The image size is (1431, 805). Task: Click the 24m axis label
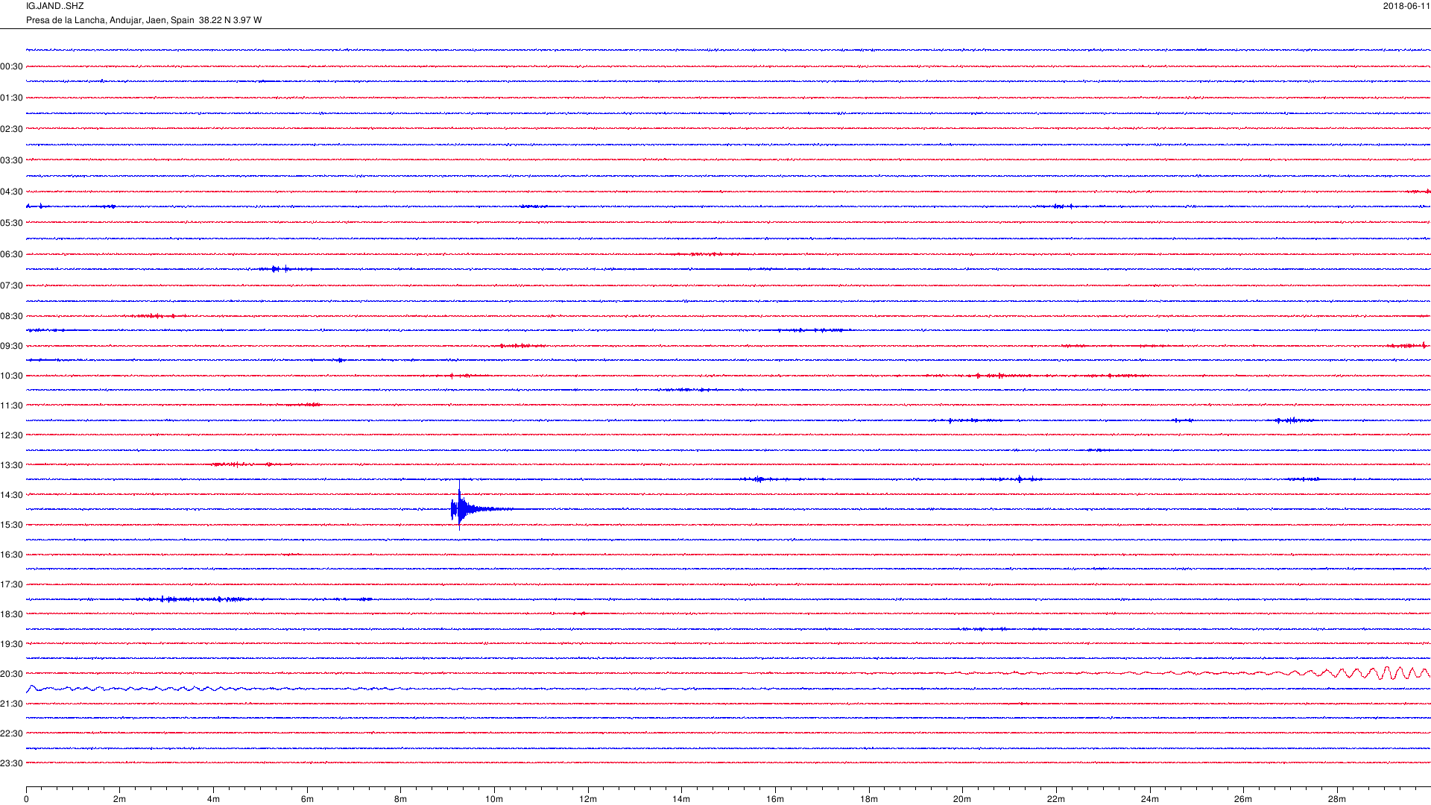click(1150, 799)
